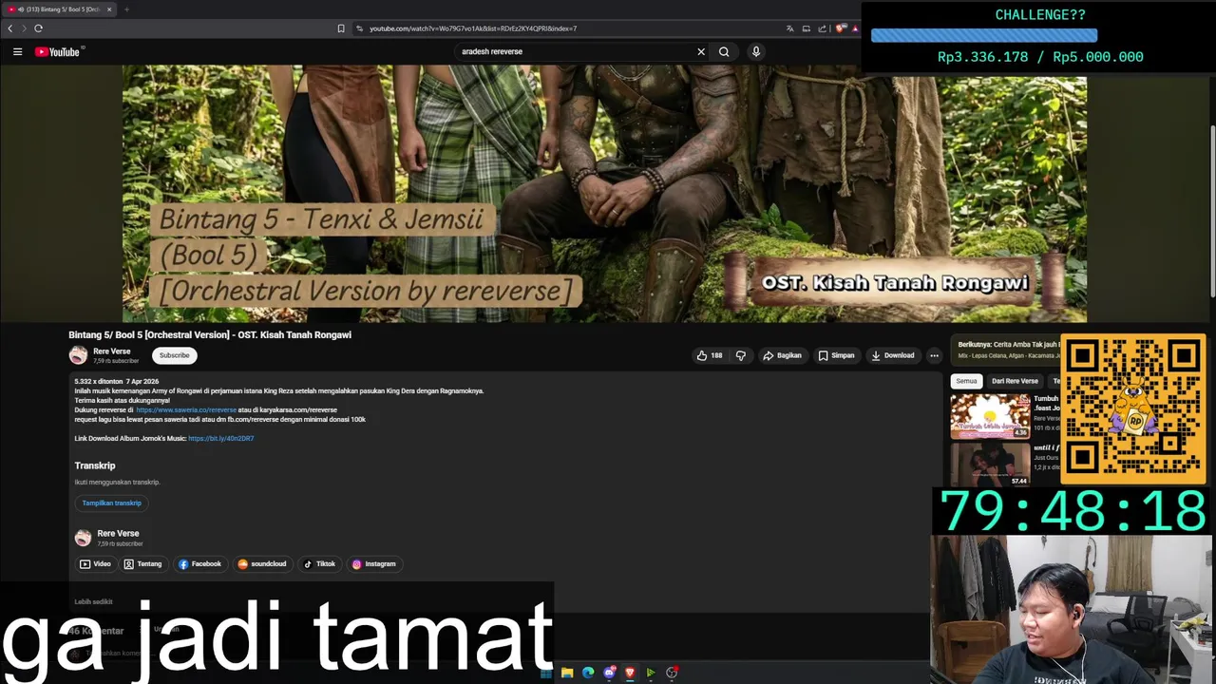Viewport: 1216px width, 684px height.
Task: Open the site settings icon in the address bar
Action: [360, 28]
